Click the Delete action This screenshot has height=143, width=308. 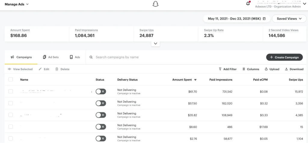[x=63, y=69]
